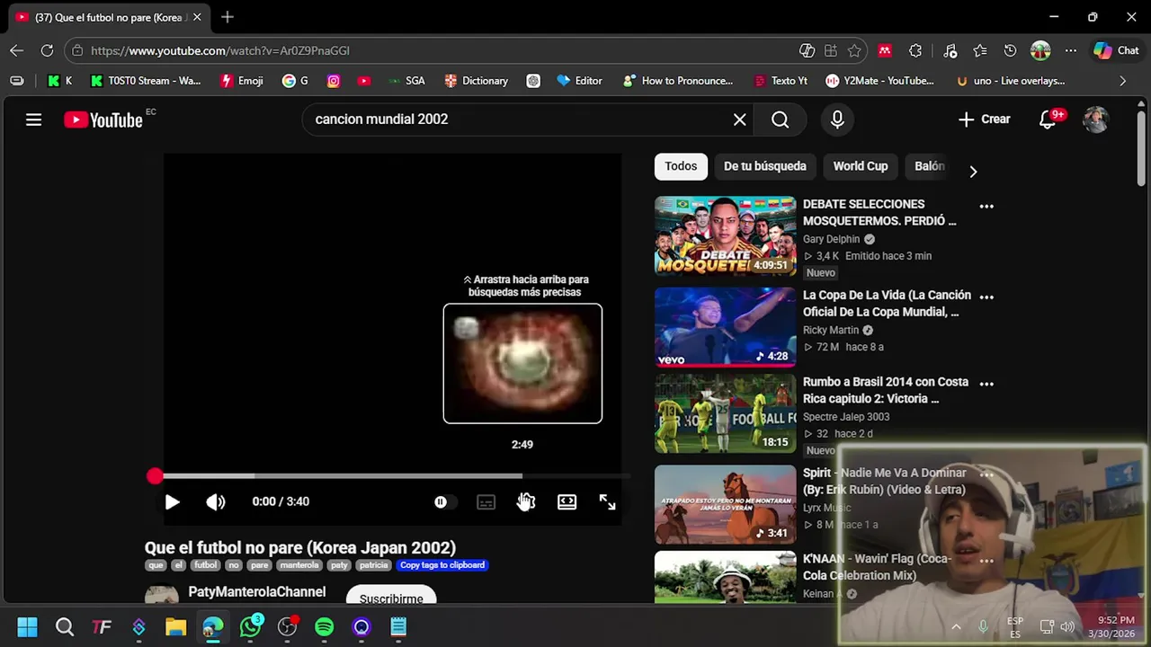Open options for Rumbo a Brasil 2014

(x=986, y=384)
